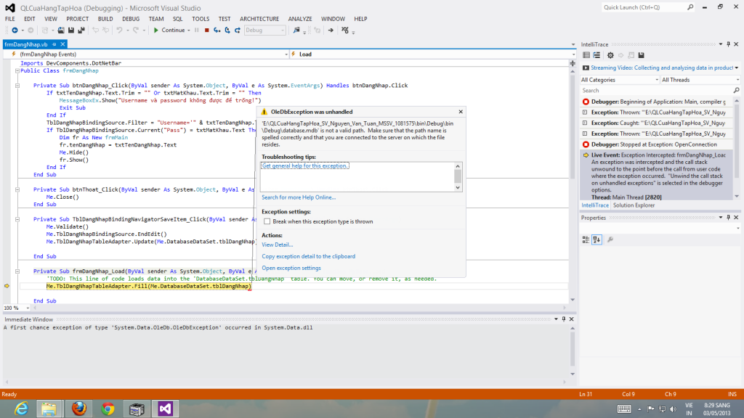Image resolution: width=744 pixels, height=418 pixels.
Task: Collapse the frmDangNhap class outline
Action: (x=17, y=70)
